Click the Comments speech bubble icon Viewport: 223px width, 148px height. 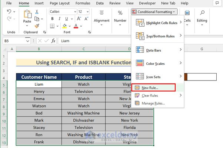click(217, 3)
